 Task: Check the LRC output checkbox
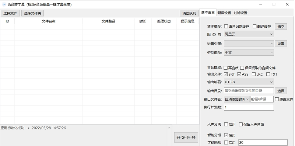(254, 74)
